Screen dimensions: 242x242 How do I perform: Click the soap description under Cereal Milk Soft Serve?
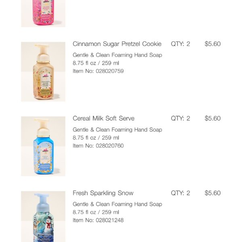(117, 129)
